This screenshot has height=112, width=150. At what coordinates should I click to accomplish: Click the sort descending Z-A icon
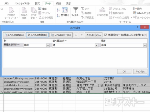pyautogui.click(x=58, y=16)
